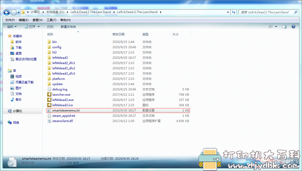Open the 工具(T) menu
The width and height of the screenshot is (302, 171).
coord(51,20)
